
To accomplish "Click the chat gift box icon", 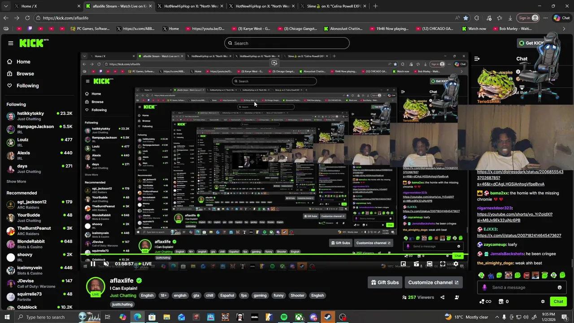I will pos(501,302).
